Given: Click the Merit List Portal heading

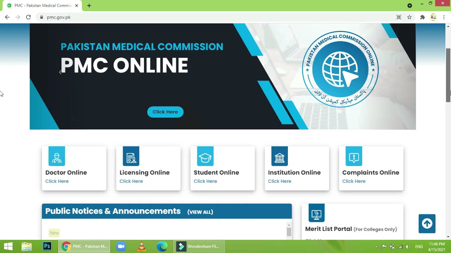Looking at the screenshot, I should pos(329,229).
